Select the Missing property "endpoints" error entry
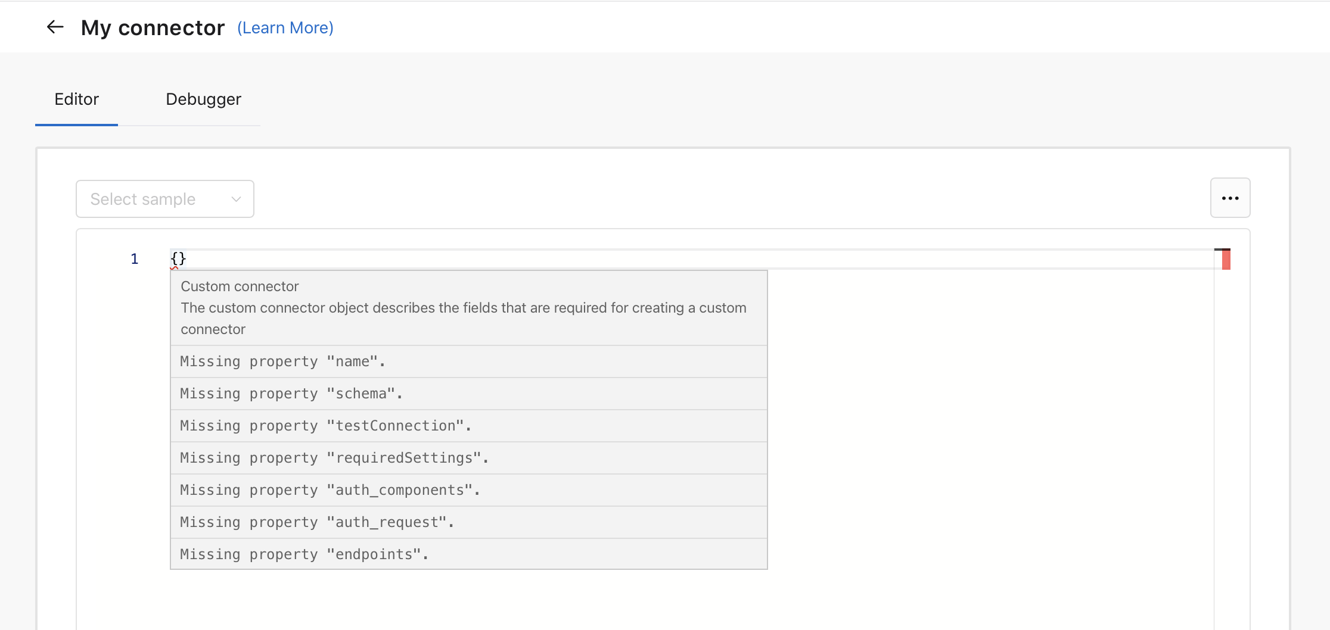Viewport: 1330px width, 630px height. tap(303, 554)
